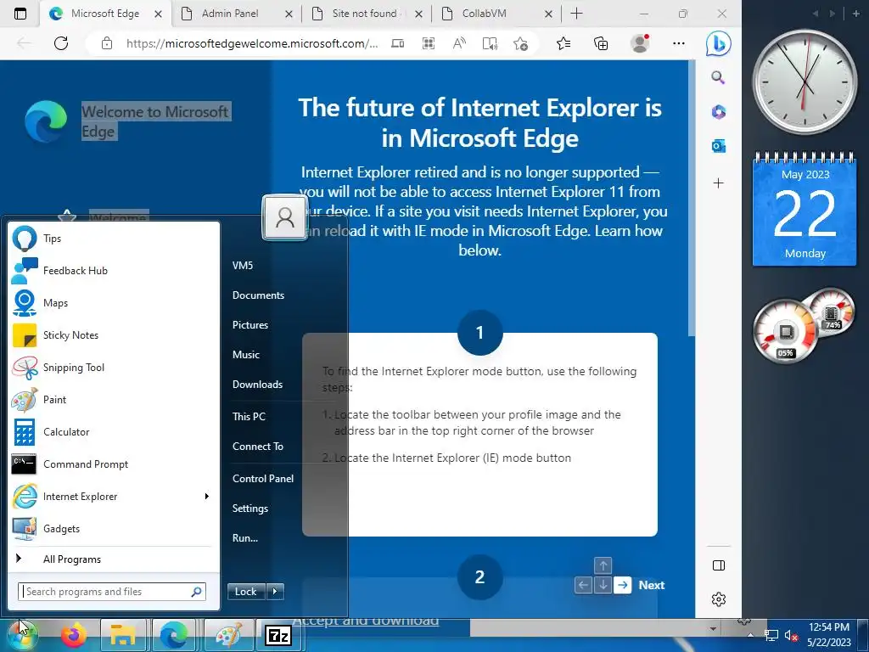This screenshot has height=652, width=869.
Task: Click the page vertical scrollbar
Action: pyautogui.click(x=691, y=199)
